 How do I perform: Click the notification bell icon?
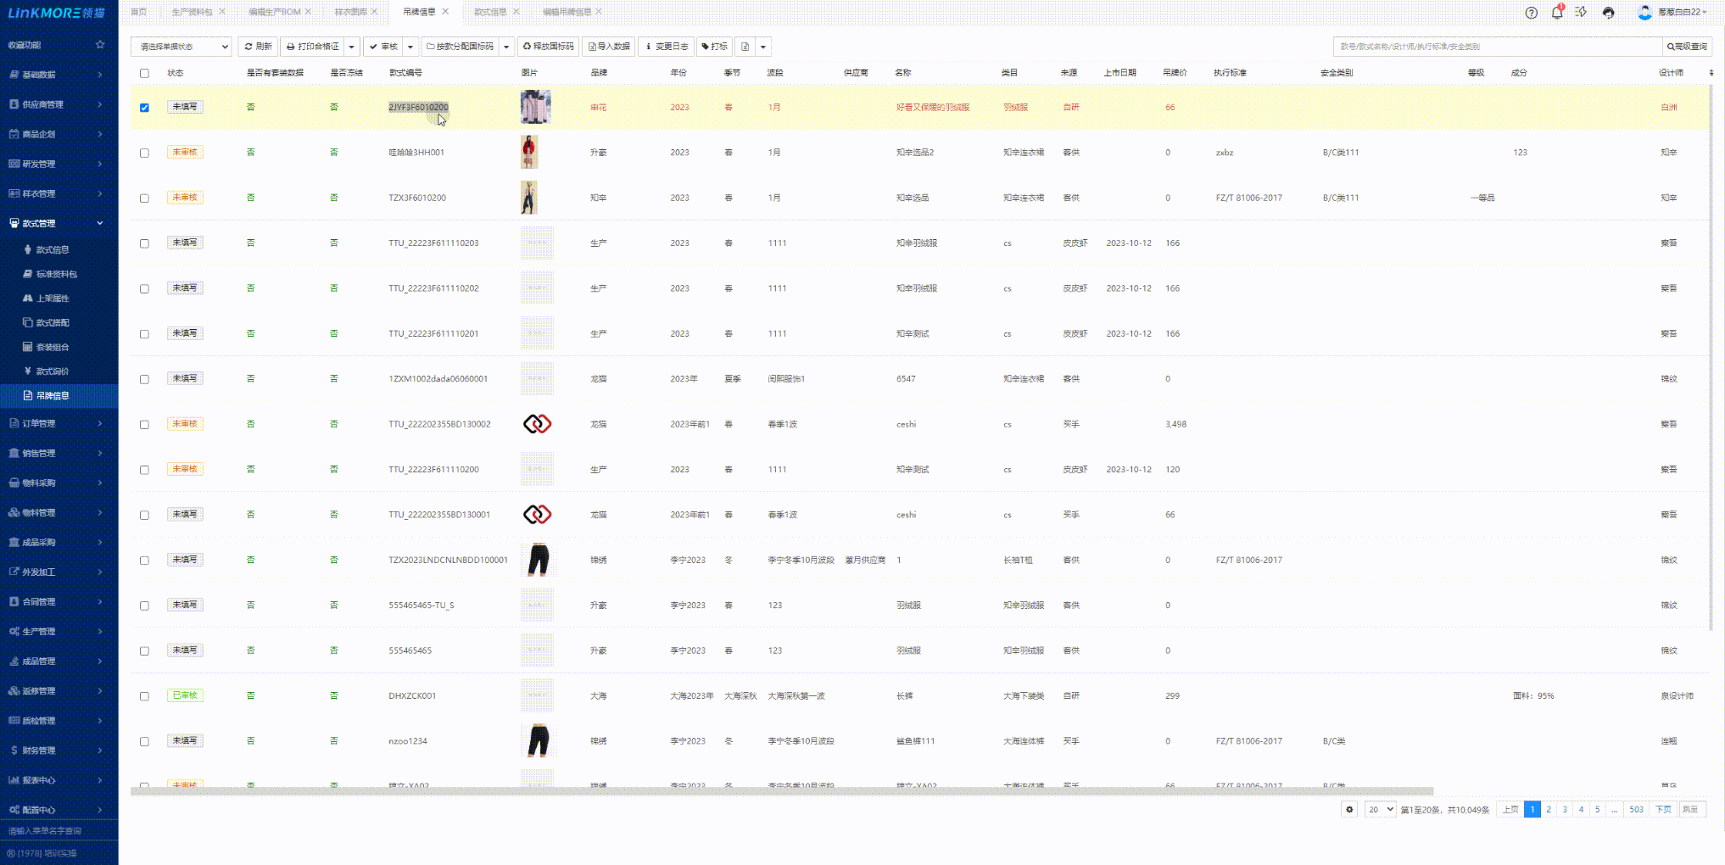1557,13
